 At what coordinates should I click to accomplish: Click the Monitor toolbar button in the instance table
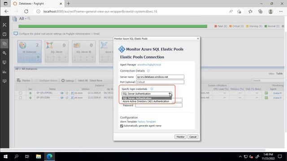click(24, 80)
